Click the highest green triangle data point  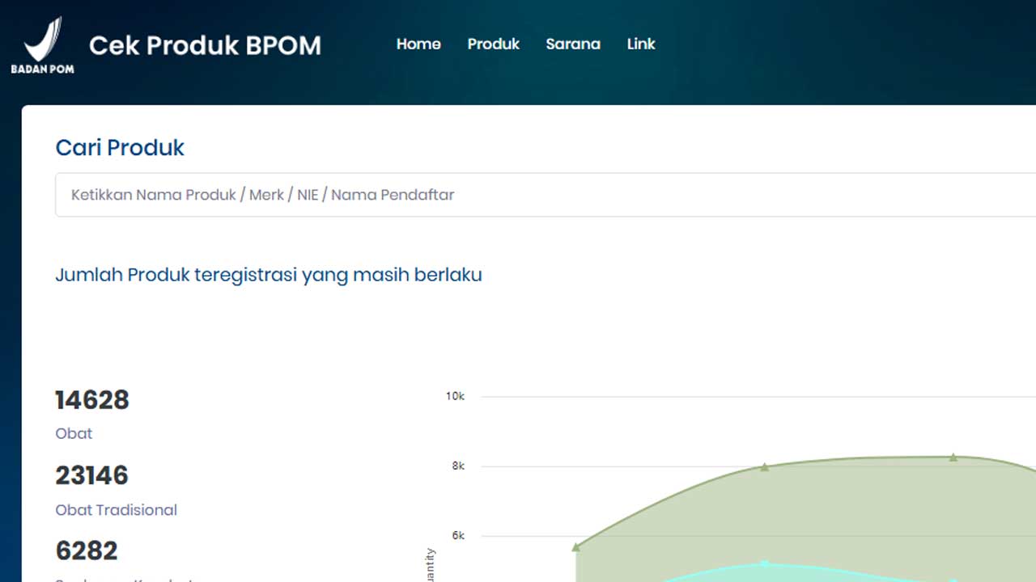[953, 458]
